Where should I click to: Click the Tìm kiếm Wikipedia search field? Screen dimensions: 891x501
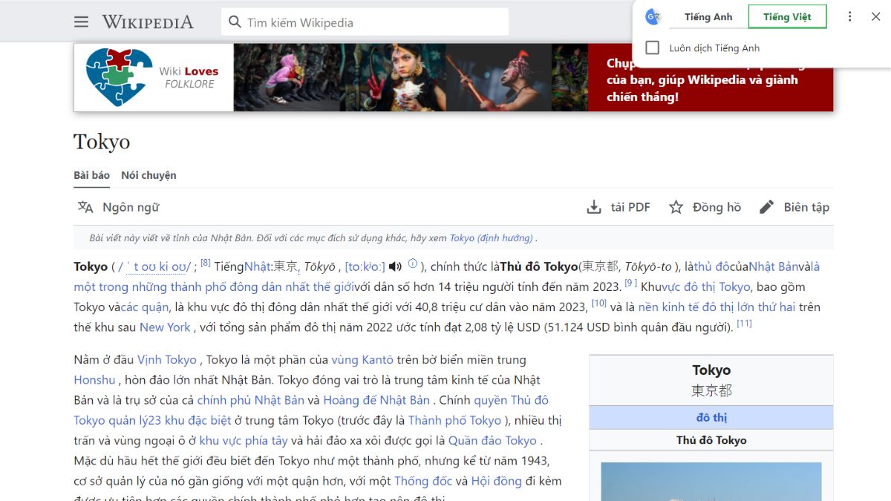pyautogui.click(x=365, y=22)
